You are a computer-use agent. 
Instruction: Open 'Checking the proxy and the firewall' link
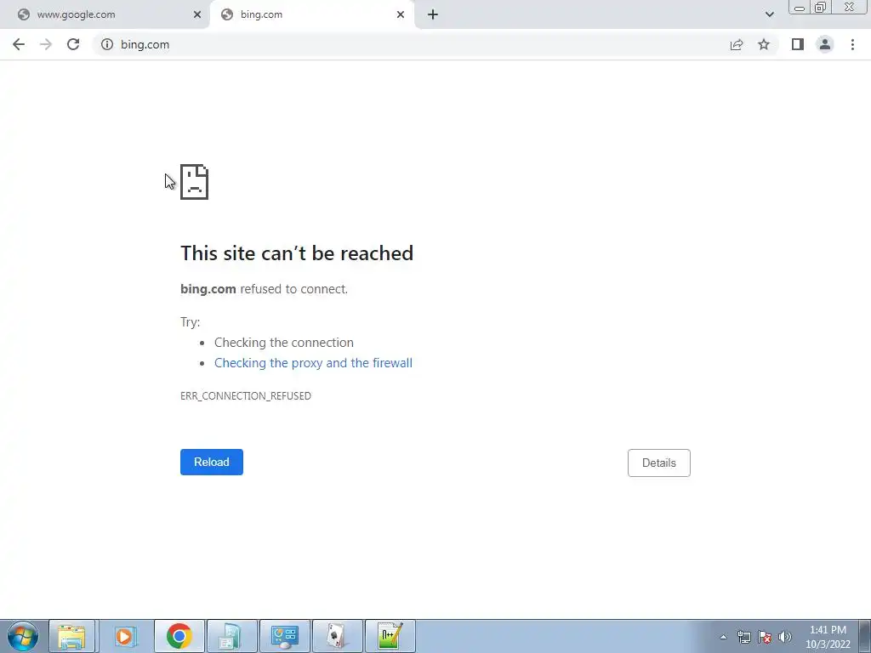click(313, 362)
